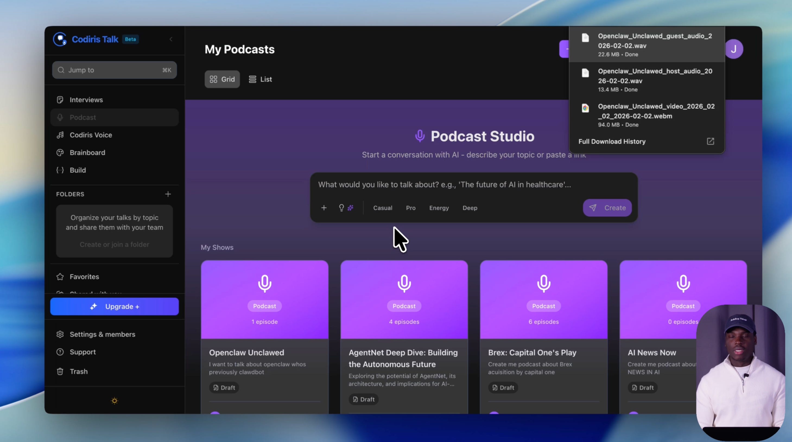Click the '1 episode' label
The height and width of the screenshot is (442, 792).
tap(265, 322)
